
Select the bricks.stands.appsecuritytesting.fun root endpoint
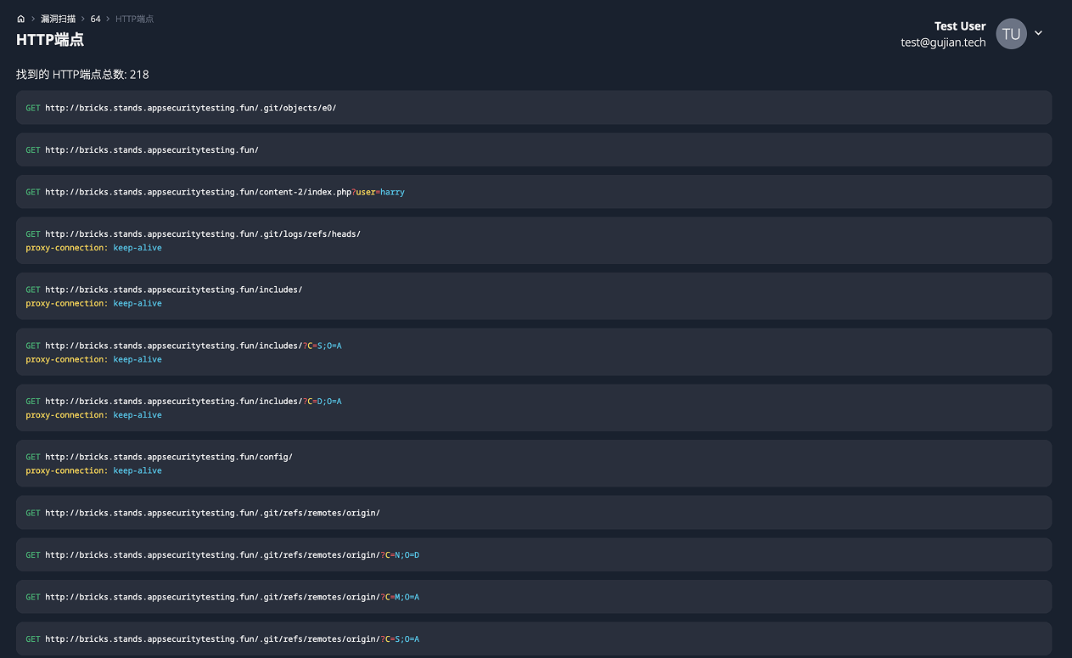coord(535,149)
